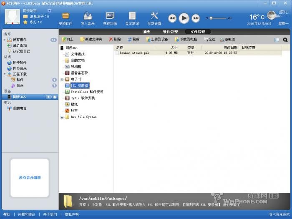The width and height of the screenshot is (292, 219).
Task: Open 问题和建议 feedback link
Action: click(x=26, y=214)
